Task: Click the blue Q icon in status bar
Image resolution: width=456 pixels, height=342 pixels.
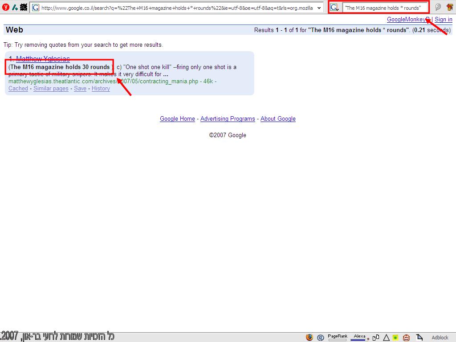Action: click(x=321, y=338)
